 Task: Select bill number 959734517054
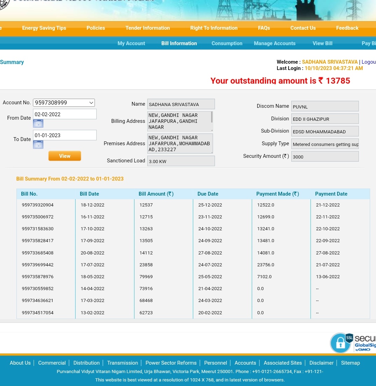38,313
